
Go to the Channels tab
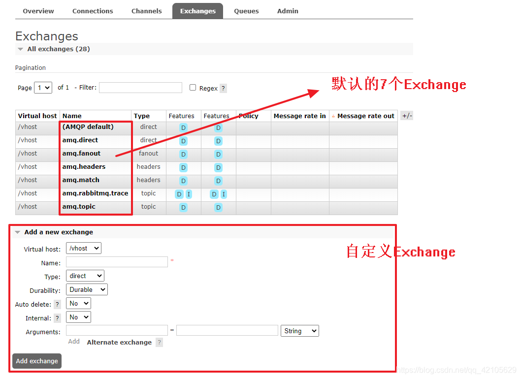click(147, 11)
